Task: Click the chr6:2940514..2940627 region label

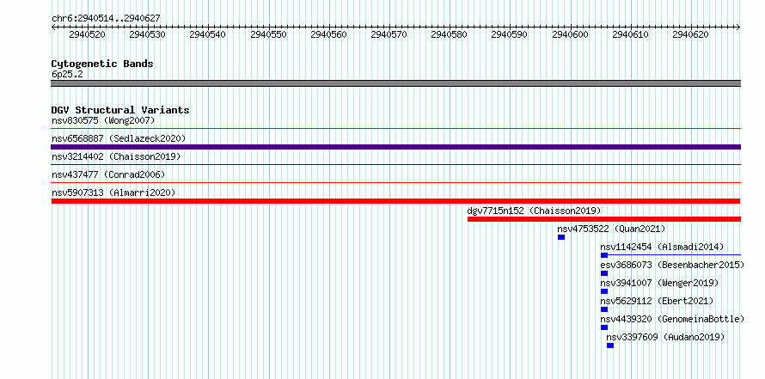Action: coord(106,18)
